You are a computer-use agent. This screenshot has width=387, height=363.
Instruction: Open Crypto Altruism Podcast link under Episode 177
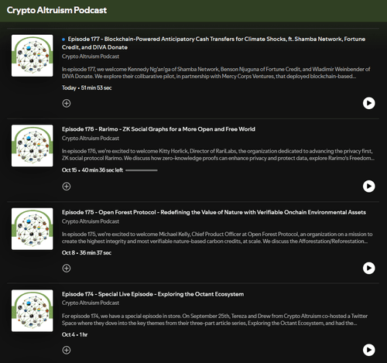point(91,57)
